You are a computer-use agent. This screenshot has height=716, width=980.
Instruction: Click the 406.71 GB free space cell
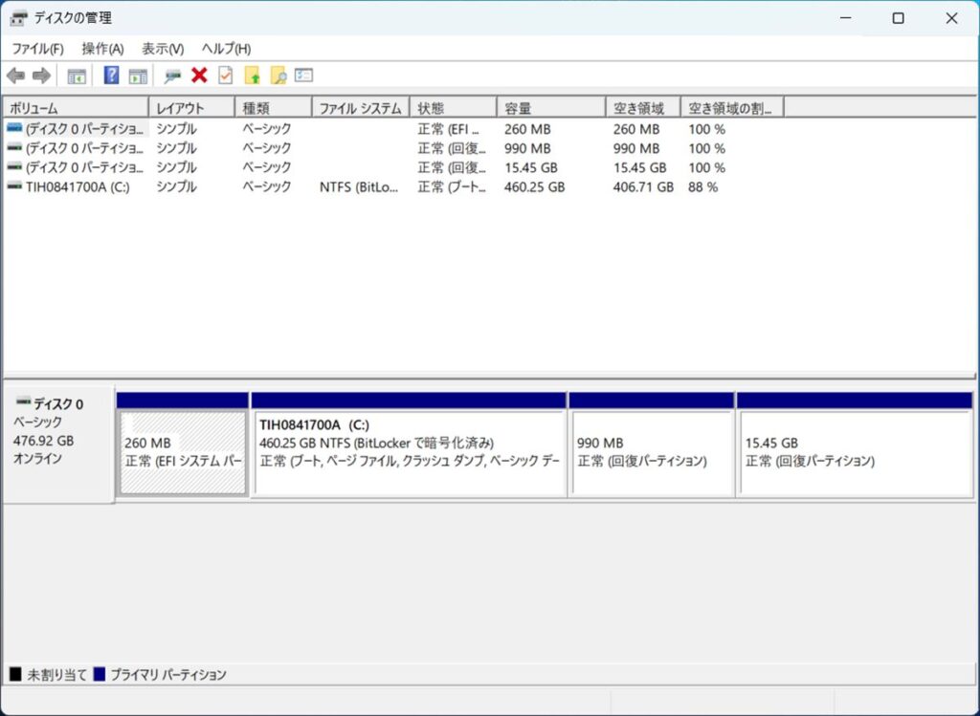click(643, 187)
